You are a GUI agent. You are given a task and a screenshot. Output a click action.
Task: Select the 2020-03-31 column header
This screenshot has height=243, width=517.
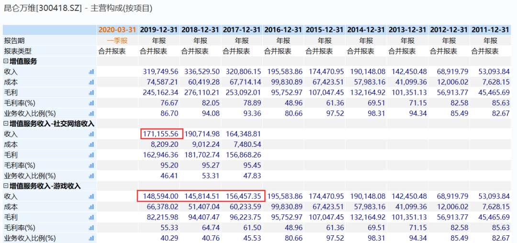tap(117, 30)
